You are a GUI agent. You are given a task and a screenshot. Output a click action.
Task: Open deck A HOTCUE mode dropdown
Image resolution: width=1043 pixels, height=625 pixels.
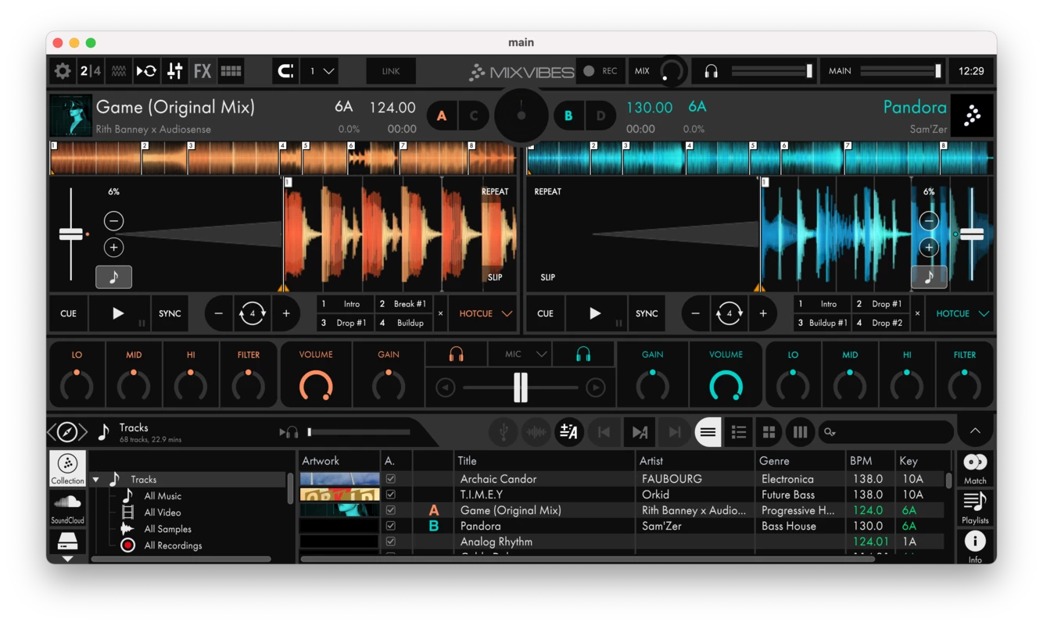485,313
